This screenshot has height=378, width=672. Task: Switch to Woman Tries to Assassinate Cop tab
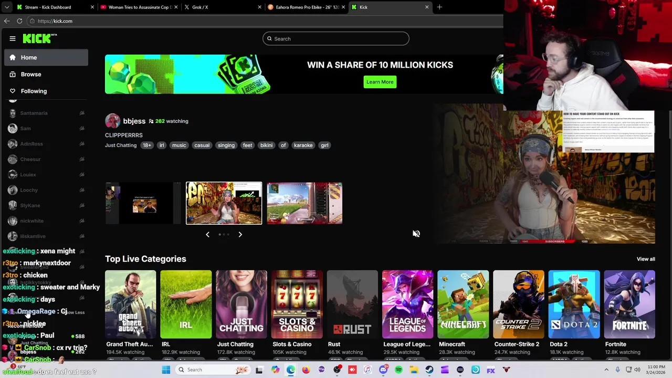139,7
